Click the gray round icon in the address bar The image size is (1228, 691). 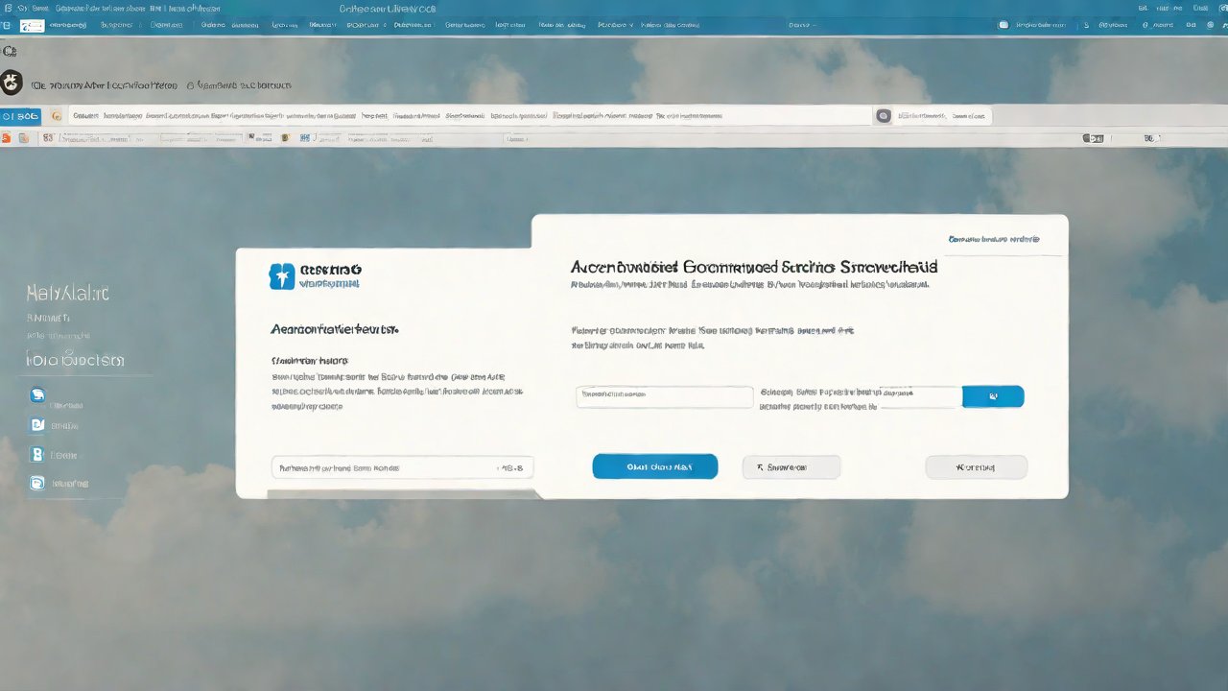884,116
